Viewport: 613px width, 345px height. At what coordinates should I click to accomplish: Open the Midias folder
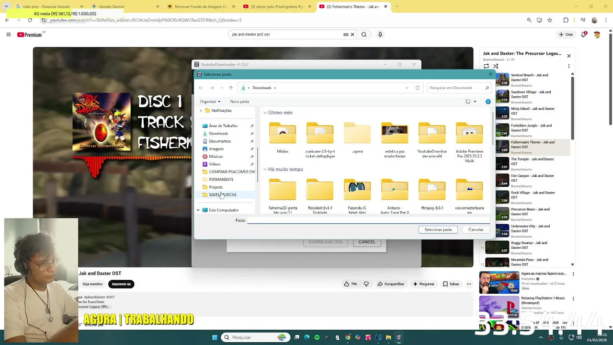click(x=283, y=138)
